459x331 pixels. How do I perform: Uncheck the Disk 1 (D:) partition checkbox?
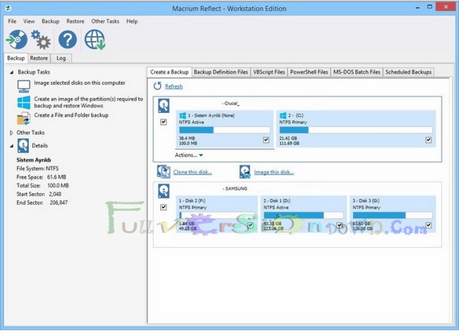coord(340,225)
